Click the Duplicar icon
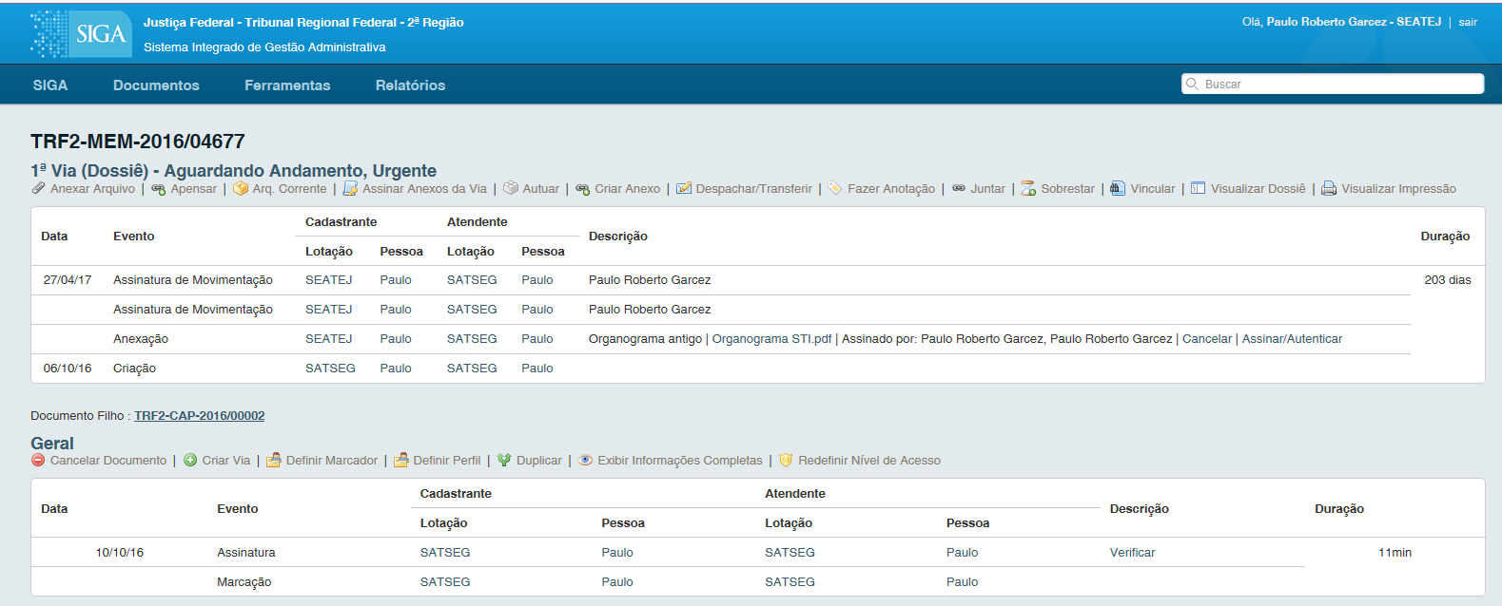1502x606 pixels. [x=504, y=460]
